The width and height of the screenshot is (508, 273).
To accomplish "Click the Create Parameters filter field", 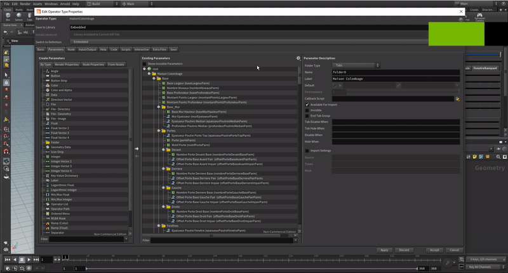I will pyautogui.click(x=86, y=239).
